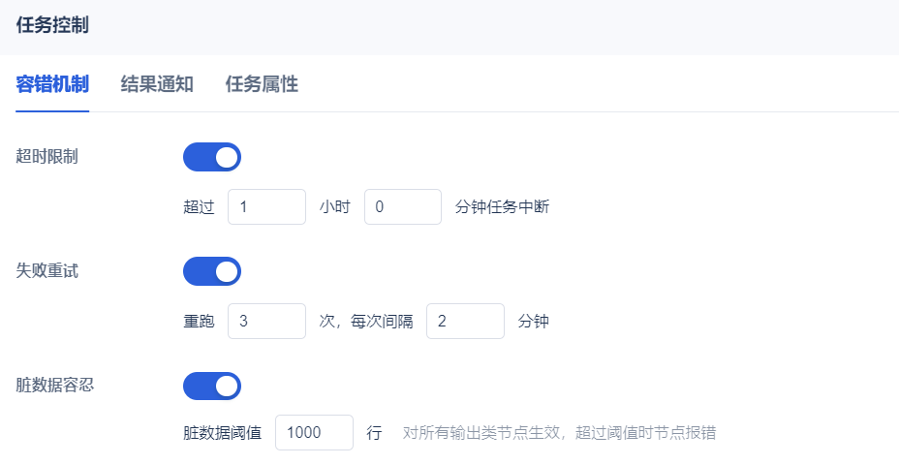899x465 pixels.
Task: Click the 任务控制 panel title
Action: click(52, 26)
